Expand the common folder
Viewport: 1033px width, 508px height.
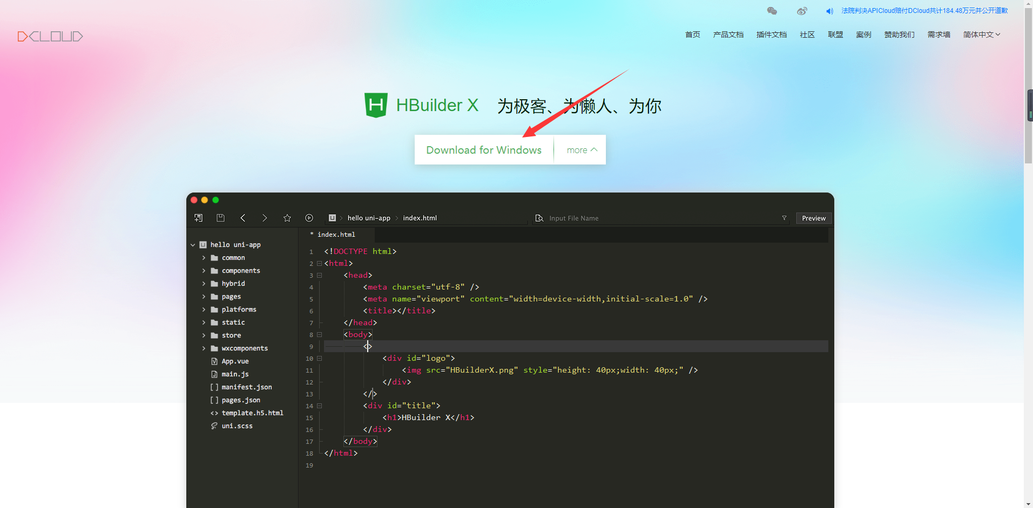[204, 258]
